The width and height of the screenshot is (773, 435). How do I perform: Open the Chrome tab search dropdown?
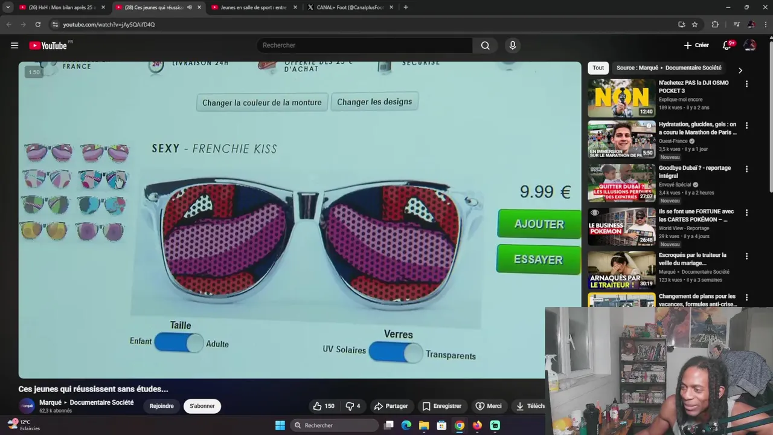(8, 7)
